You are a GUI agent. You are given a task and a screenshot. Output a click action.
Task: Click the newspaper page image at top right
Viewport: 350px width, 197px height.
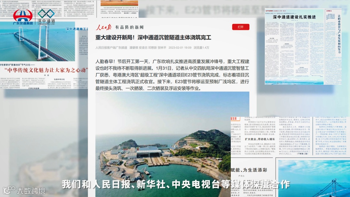tap(303, 47)
